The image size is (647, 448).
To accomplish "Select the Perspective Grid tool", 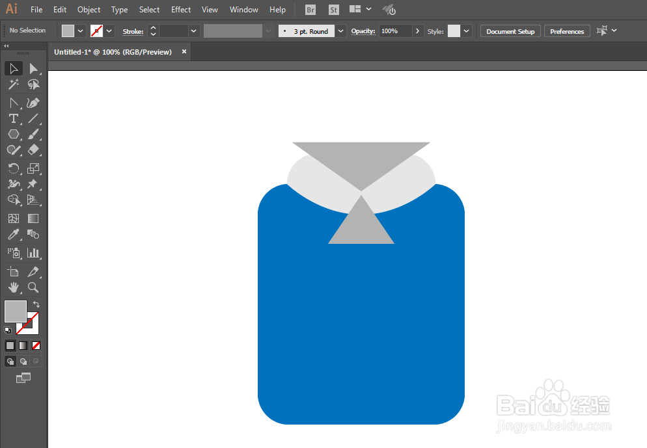I will click(x=33, y=200).
